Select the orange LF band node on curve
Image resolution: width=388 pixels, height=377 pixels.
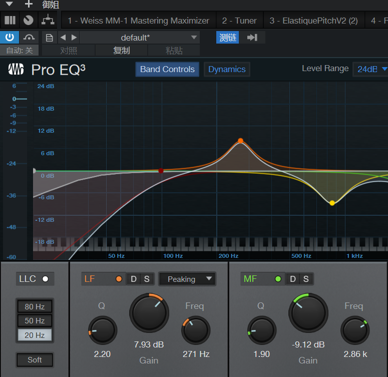[x=240, y=141]
